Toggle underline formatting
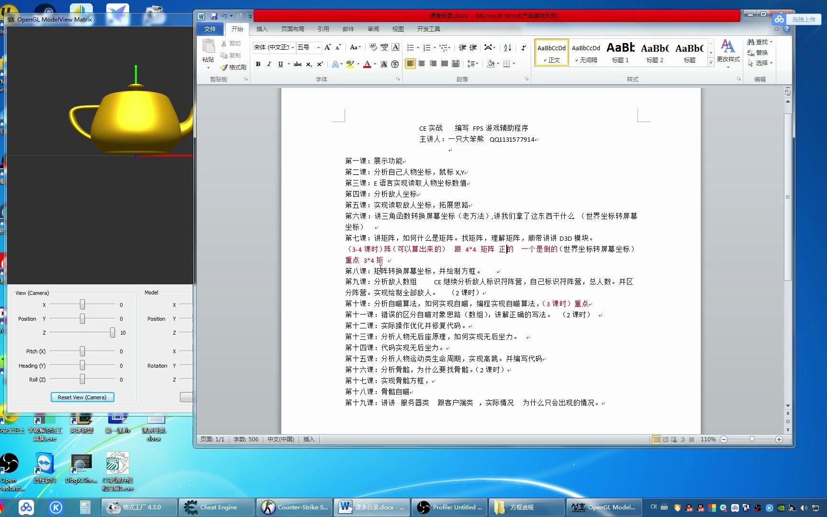This screenshot has height=517, width=827. pos(280,64)
